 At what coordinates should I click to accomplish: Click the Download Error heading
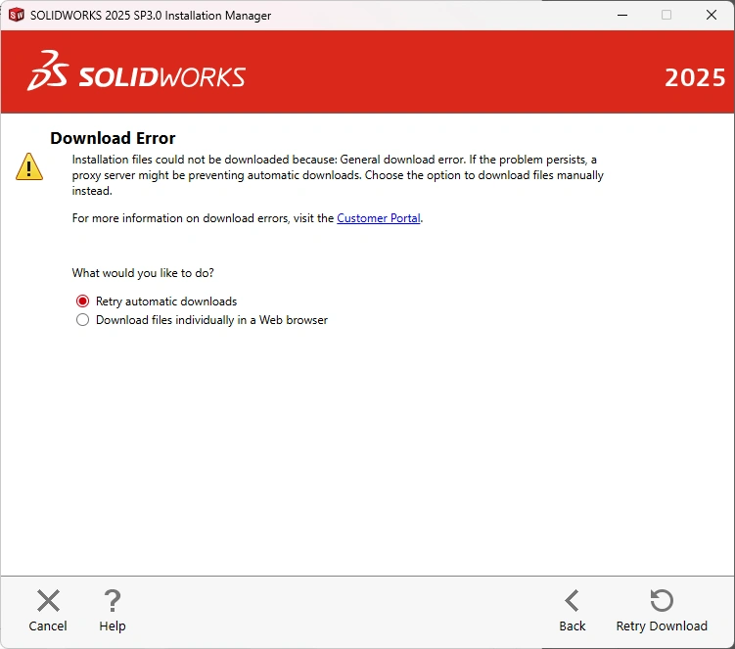click(x=113, y=138)
